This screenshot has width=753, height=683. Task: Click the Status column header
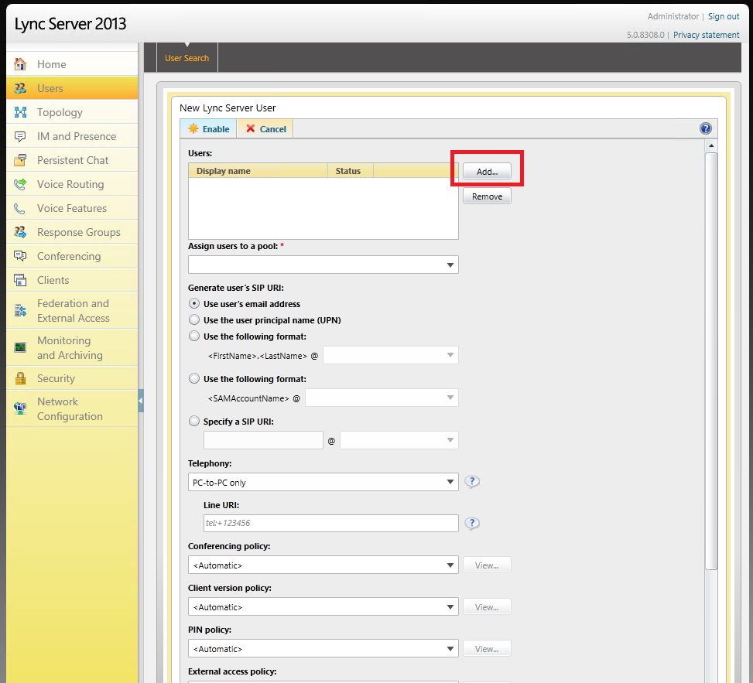[351, 171]
